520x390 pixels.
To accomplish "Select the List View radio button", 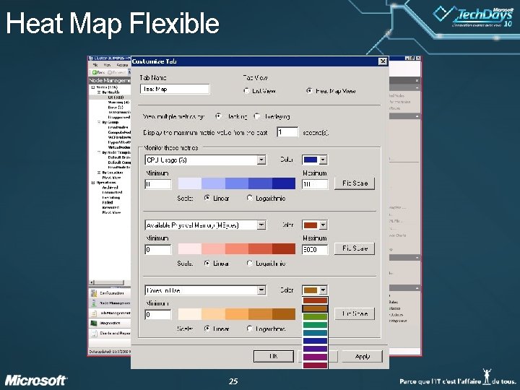I will click(246, 90).
